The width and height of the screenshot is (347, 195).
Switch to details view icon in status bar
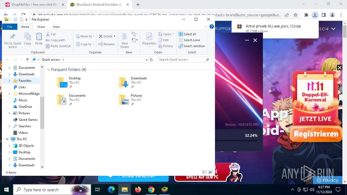(x=205, y=172)
